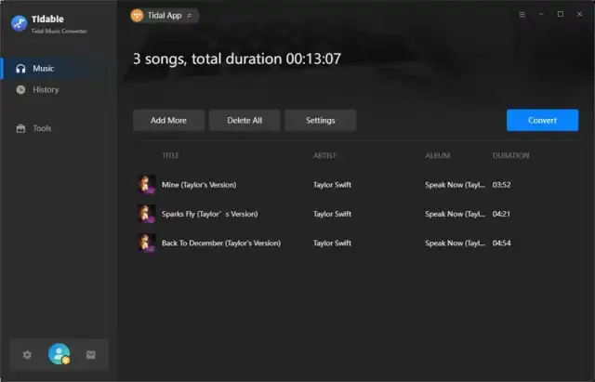Image resolution: width=595 pixels, height=382 pixels.
Task: Open the Music section label
Action: tap(44, 68)
